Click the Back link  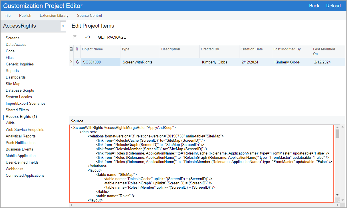coord(314,6)
